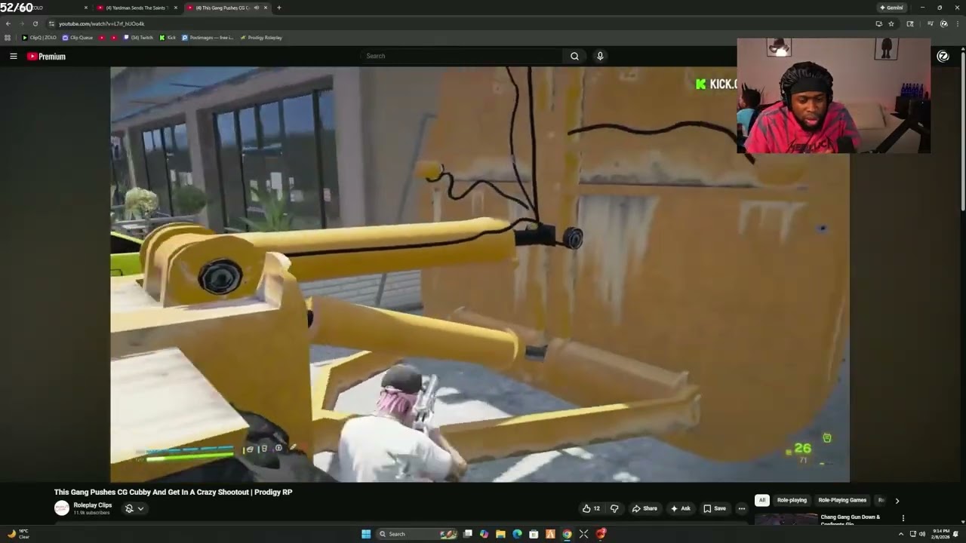The width and height of the screenshot is (966, 543).
Task: Close the Yardman Sends The Saints tab
Action: (x=176, y=8)
